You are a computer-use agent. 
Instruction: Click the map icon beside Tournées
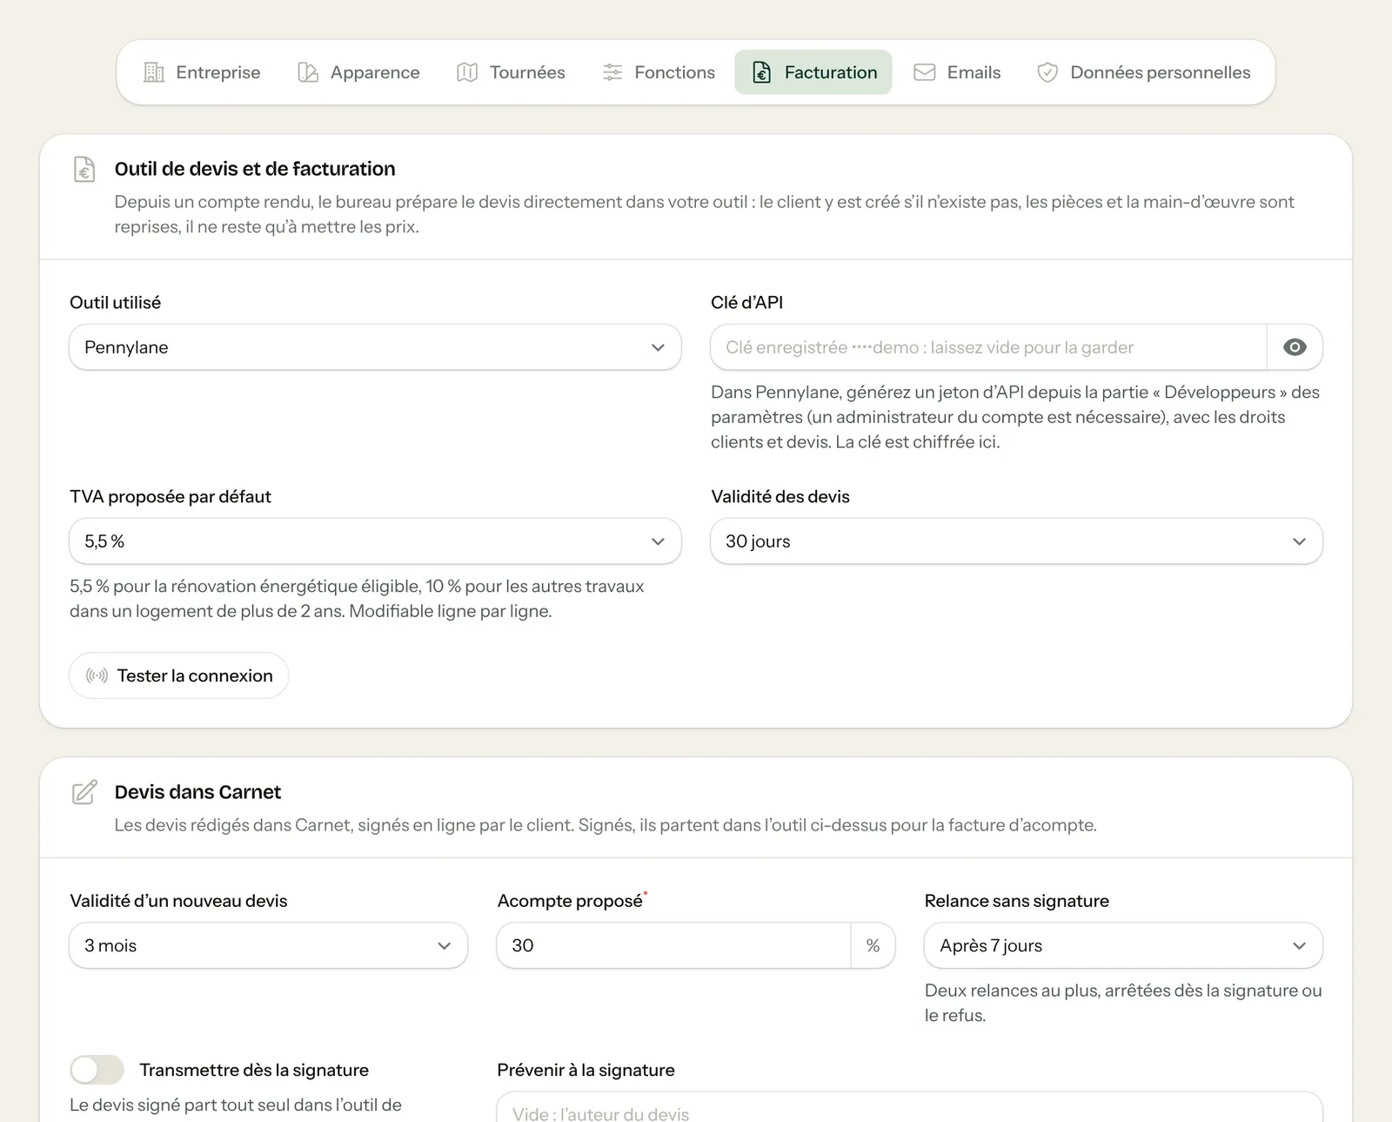click(x=467, y=72)
